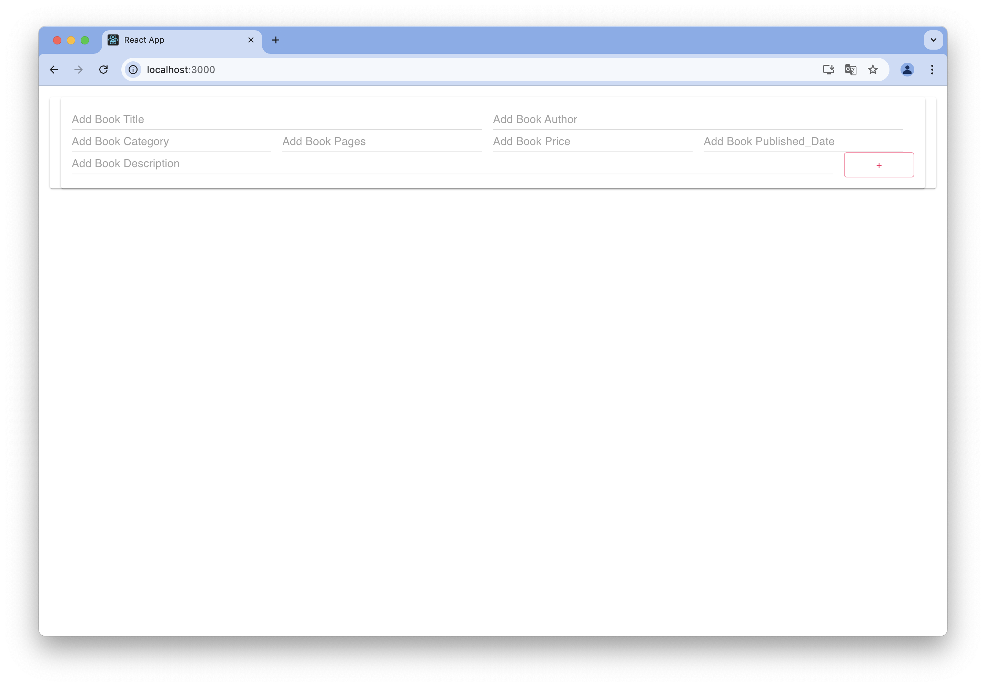The width and height of the screenshot is (986, 687).
Task: Focus the Add Book Title field
Action: (x=276, y=119)
